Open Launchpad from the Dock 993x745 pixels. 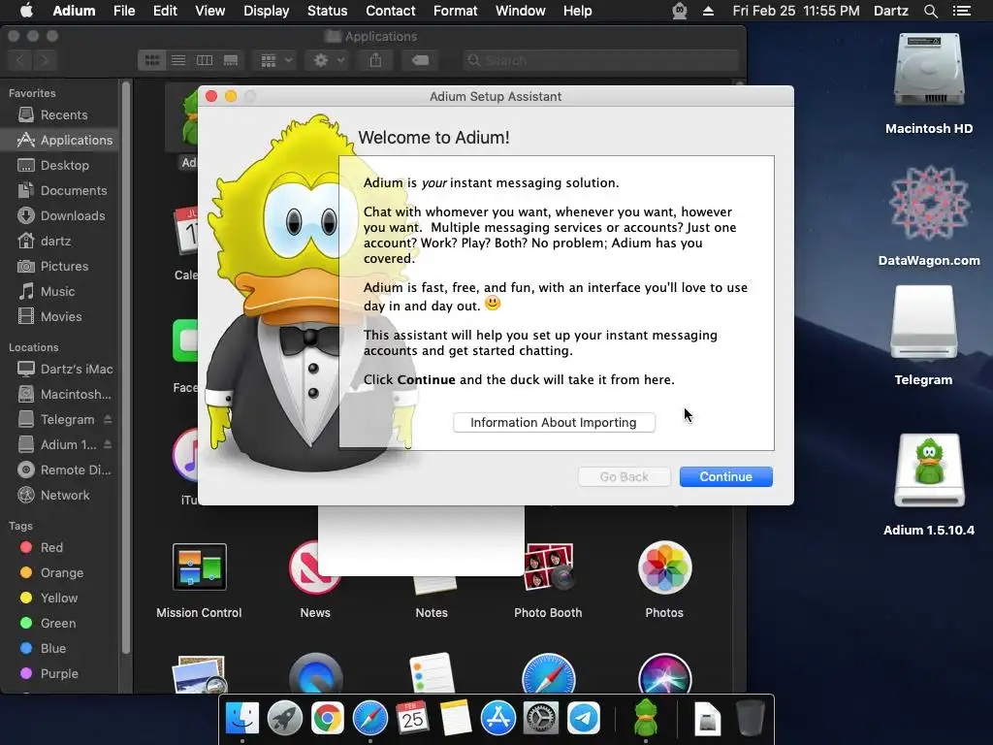[x=285, y=719]
